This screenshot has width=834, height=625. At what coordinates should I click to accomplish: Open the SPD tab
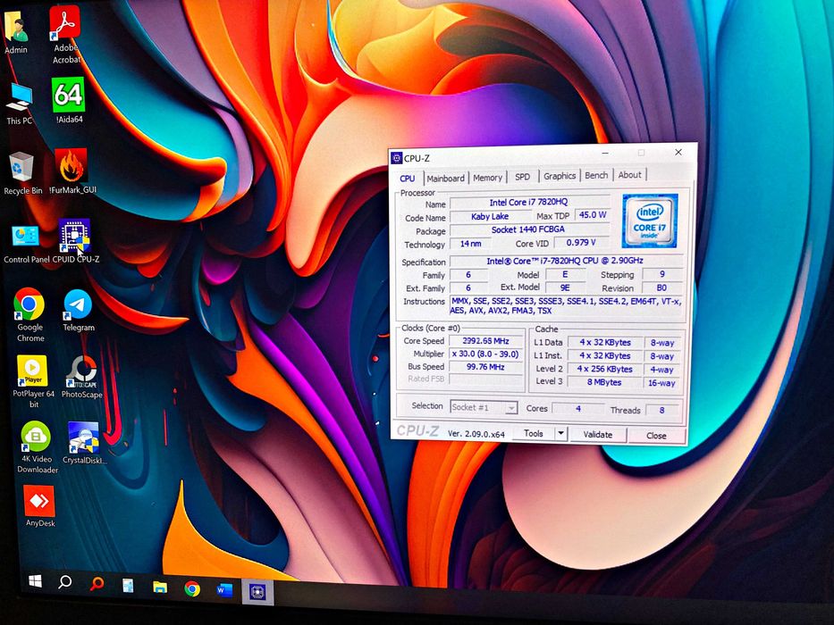(522, 177)
